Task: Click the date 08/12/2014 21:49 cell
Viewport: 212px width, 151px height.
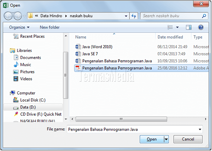Action: click(x=172, y=47)
